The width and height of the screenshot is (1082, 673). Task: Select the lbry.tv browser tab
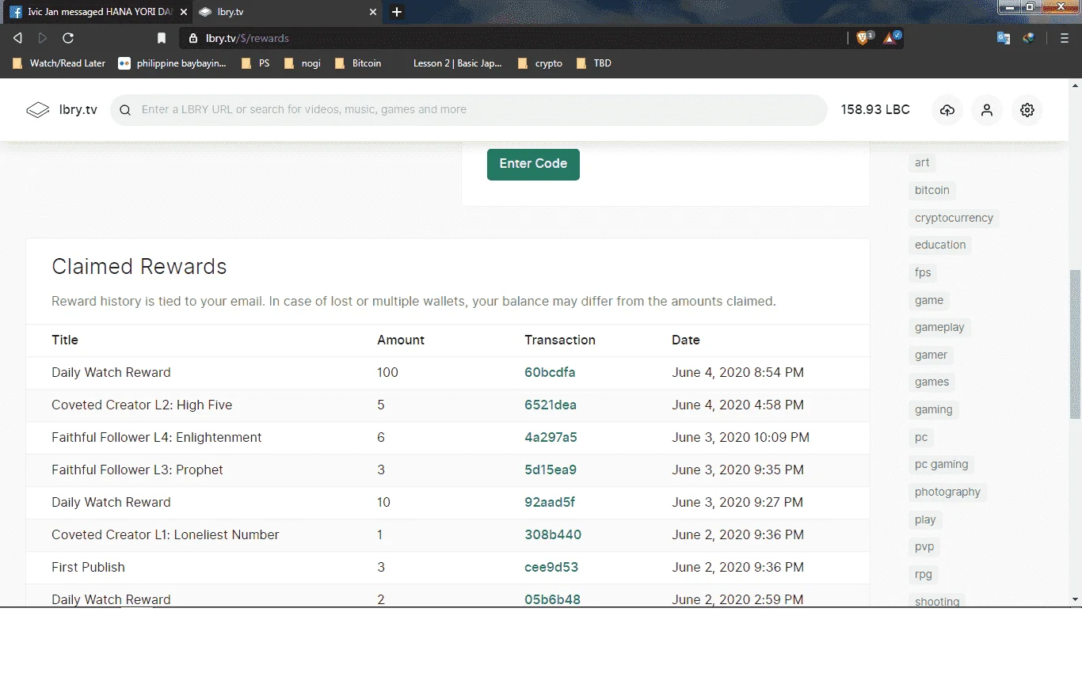[287, 12]
